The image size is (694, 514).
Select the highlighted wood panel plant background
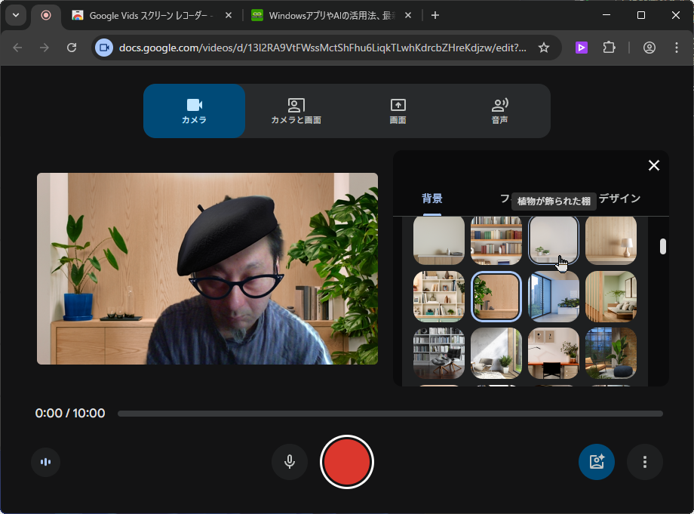point(496,296)
